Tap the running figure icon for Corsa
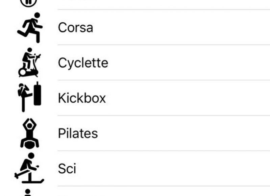Image resolution: width=270 pixels, height=196 pixels. [x=30, y=28]
